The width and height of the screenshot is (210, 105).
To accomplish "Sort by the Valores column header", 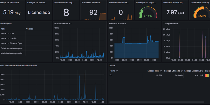I will [x=30, y=29].
